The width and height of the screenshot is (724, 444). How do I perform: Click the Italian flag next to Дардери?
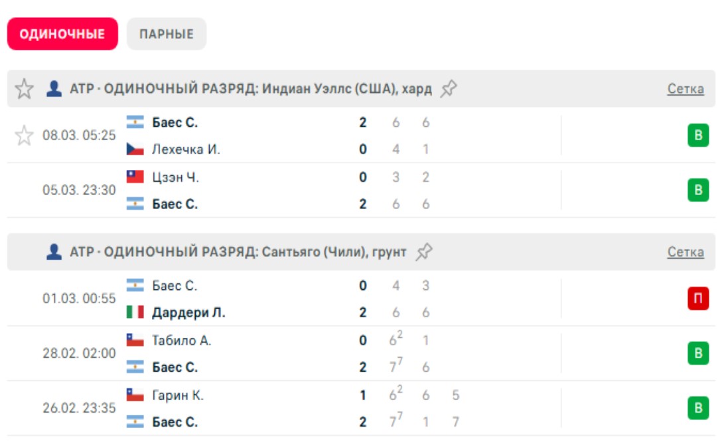point(135,313)
